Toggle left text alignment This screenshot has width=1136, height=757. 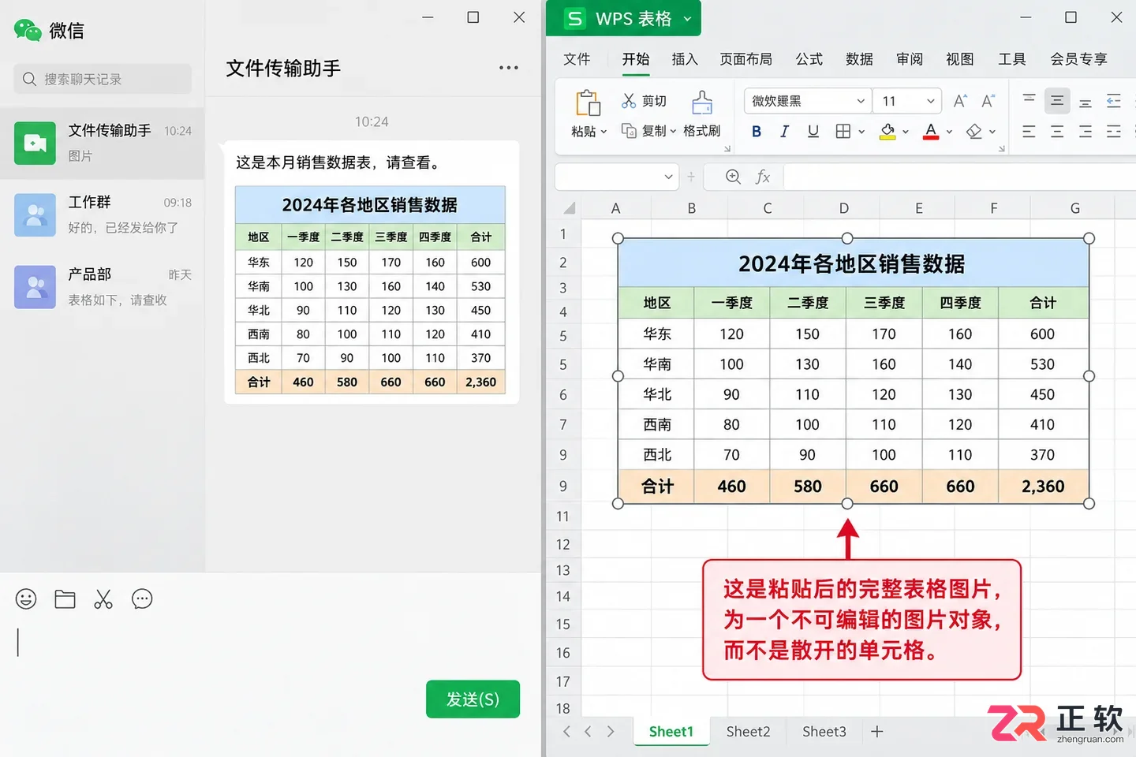click(x=1029, y=132)
